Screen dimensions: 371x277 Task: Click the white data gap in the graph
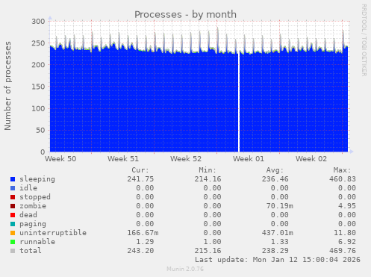239,102
